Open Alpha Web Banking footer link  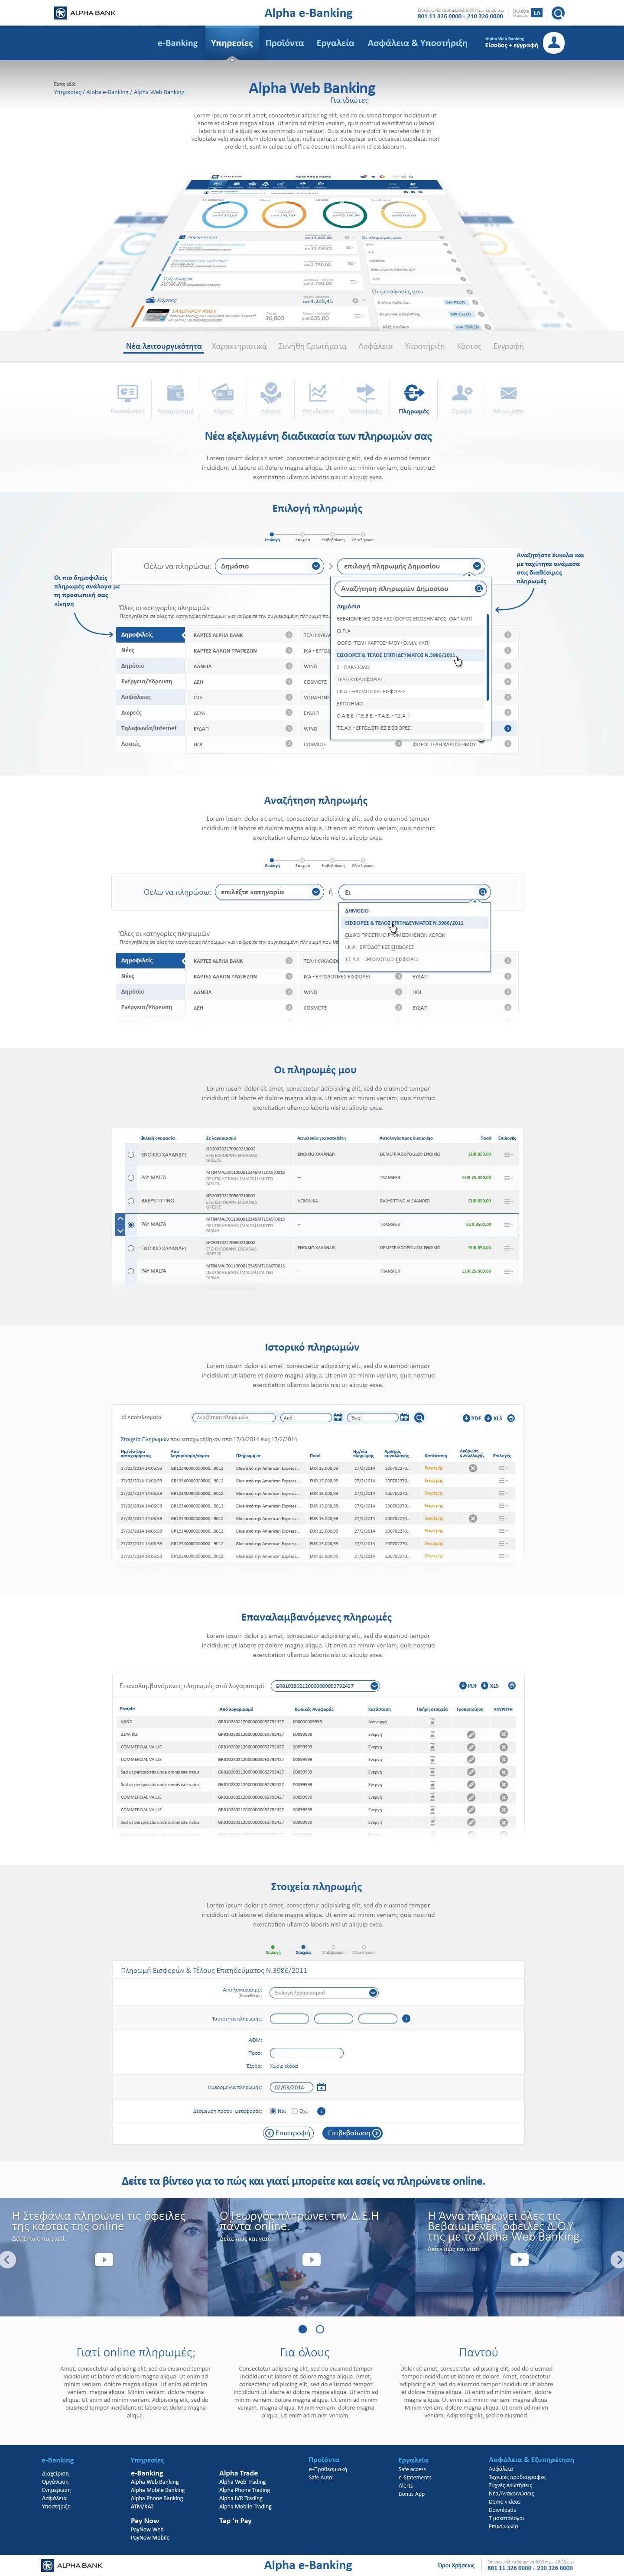[155, 2482]
